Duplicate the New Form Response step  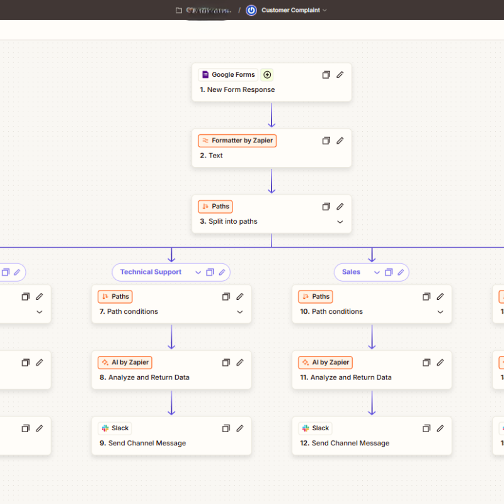coord(326,75)
